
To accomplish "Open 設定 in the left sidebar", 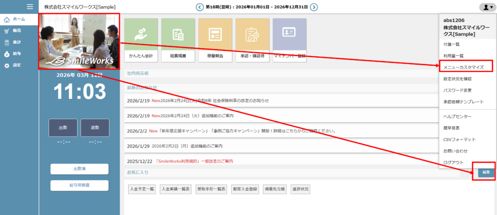I will (x=17, y=65).
